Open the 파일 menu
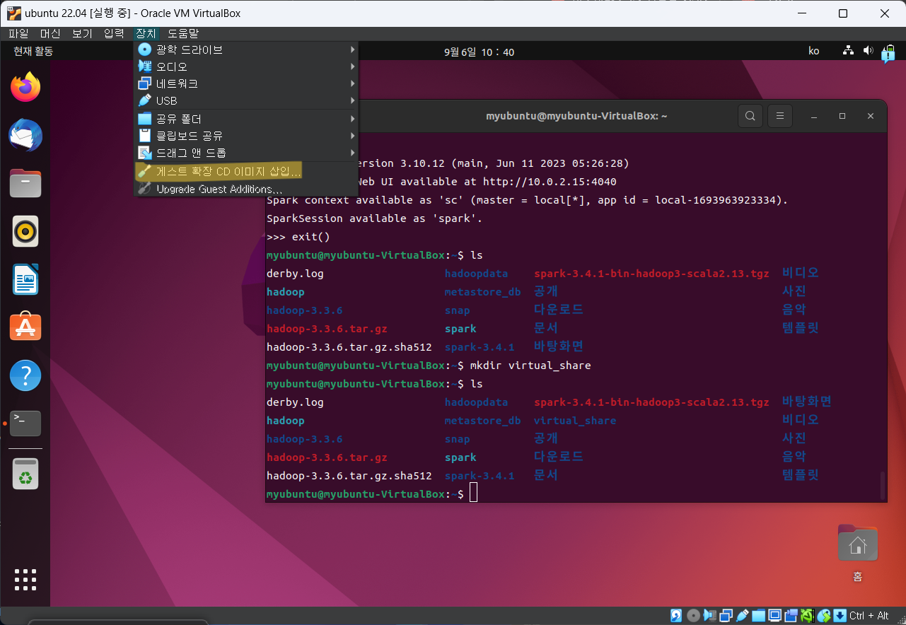Screen dimensions: 906x625 (18, 33)
